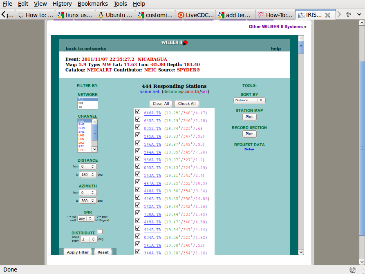This screenshot has width=365, height=274.
Task: Open the Azimuth from dropdown
Action: 88,193
